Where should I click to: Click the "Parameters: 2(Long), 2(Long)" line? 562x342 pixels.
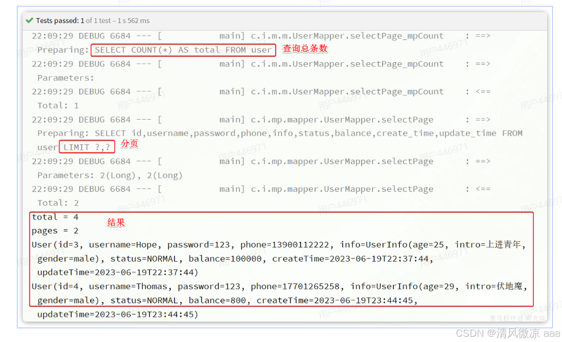(110, 175)
